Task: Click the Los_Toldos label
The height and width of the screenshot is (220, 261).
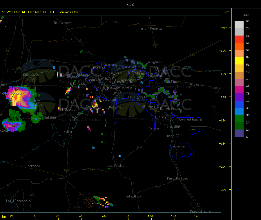Action: coord(115,166)
